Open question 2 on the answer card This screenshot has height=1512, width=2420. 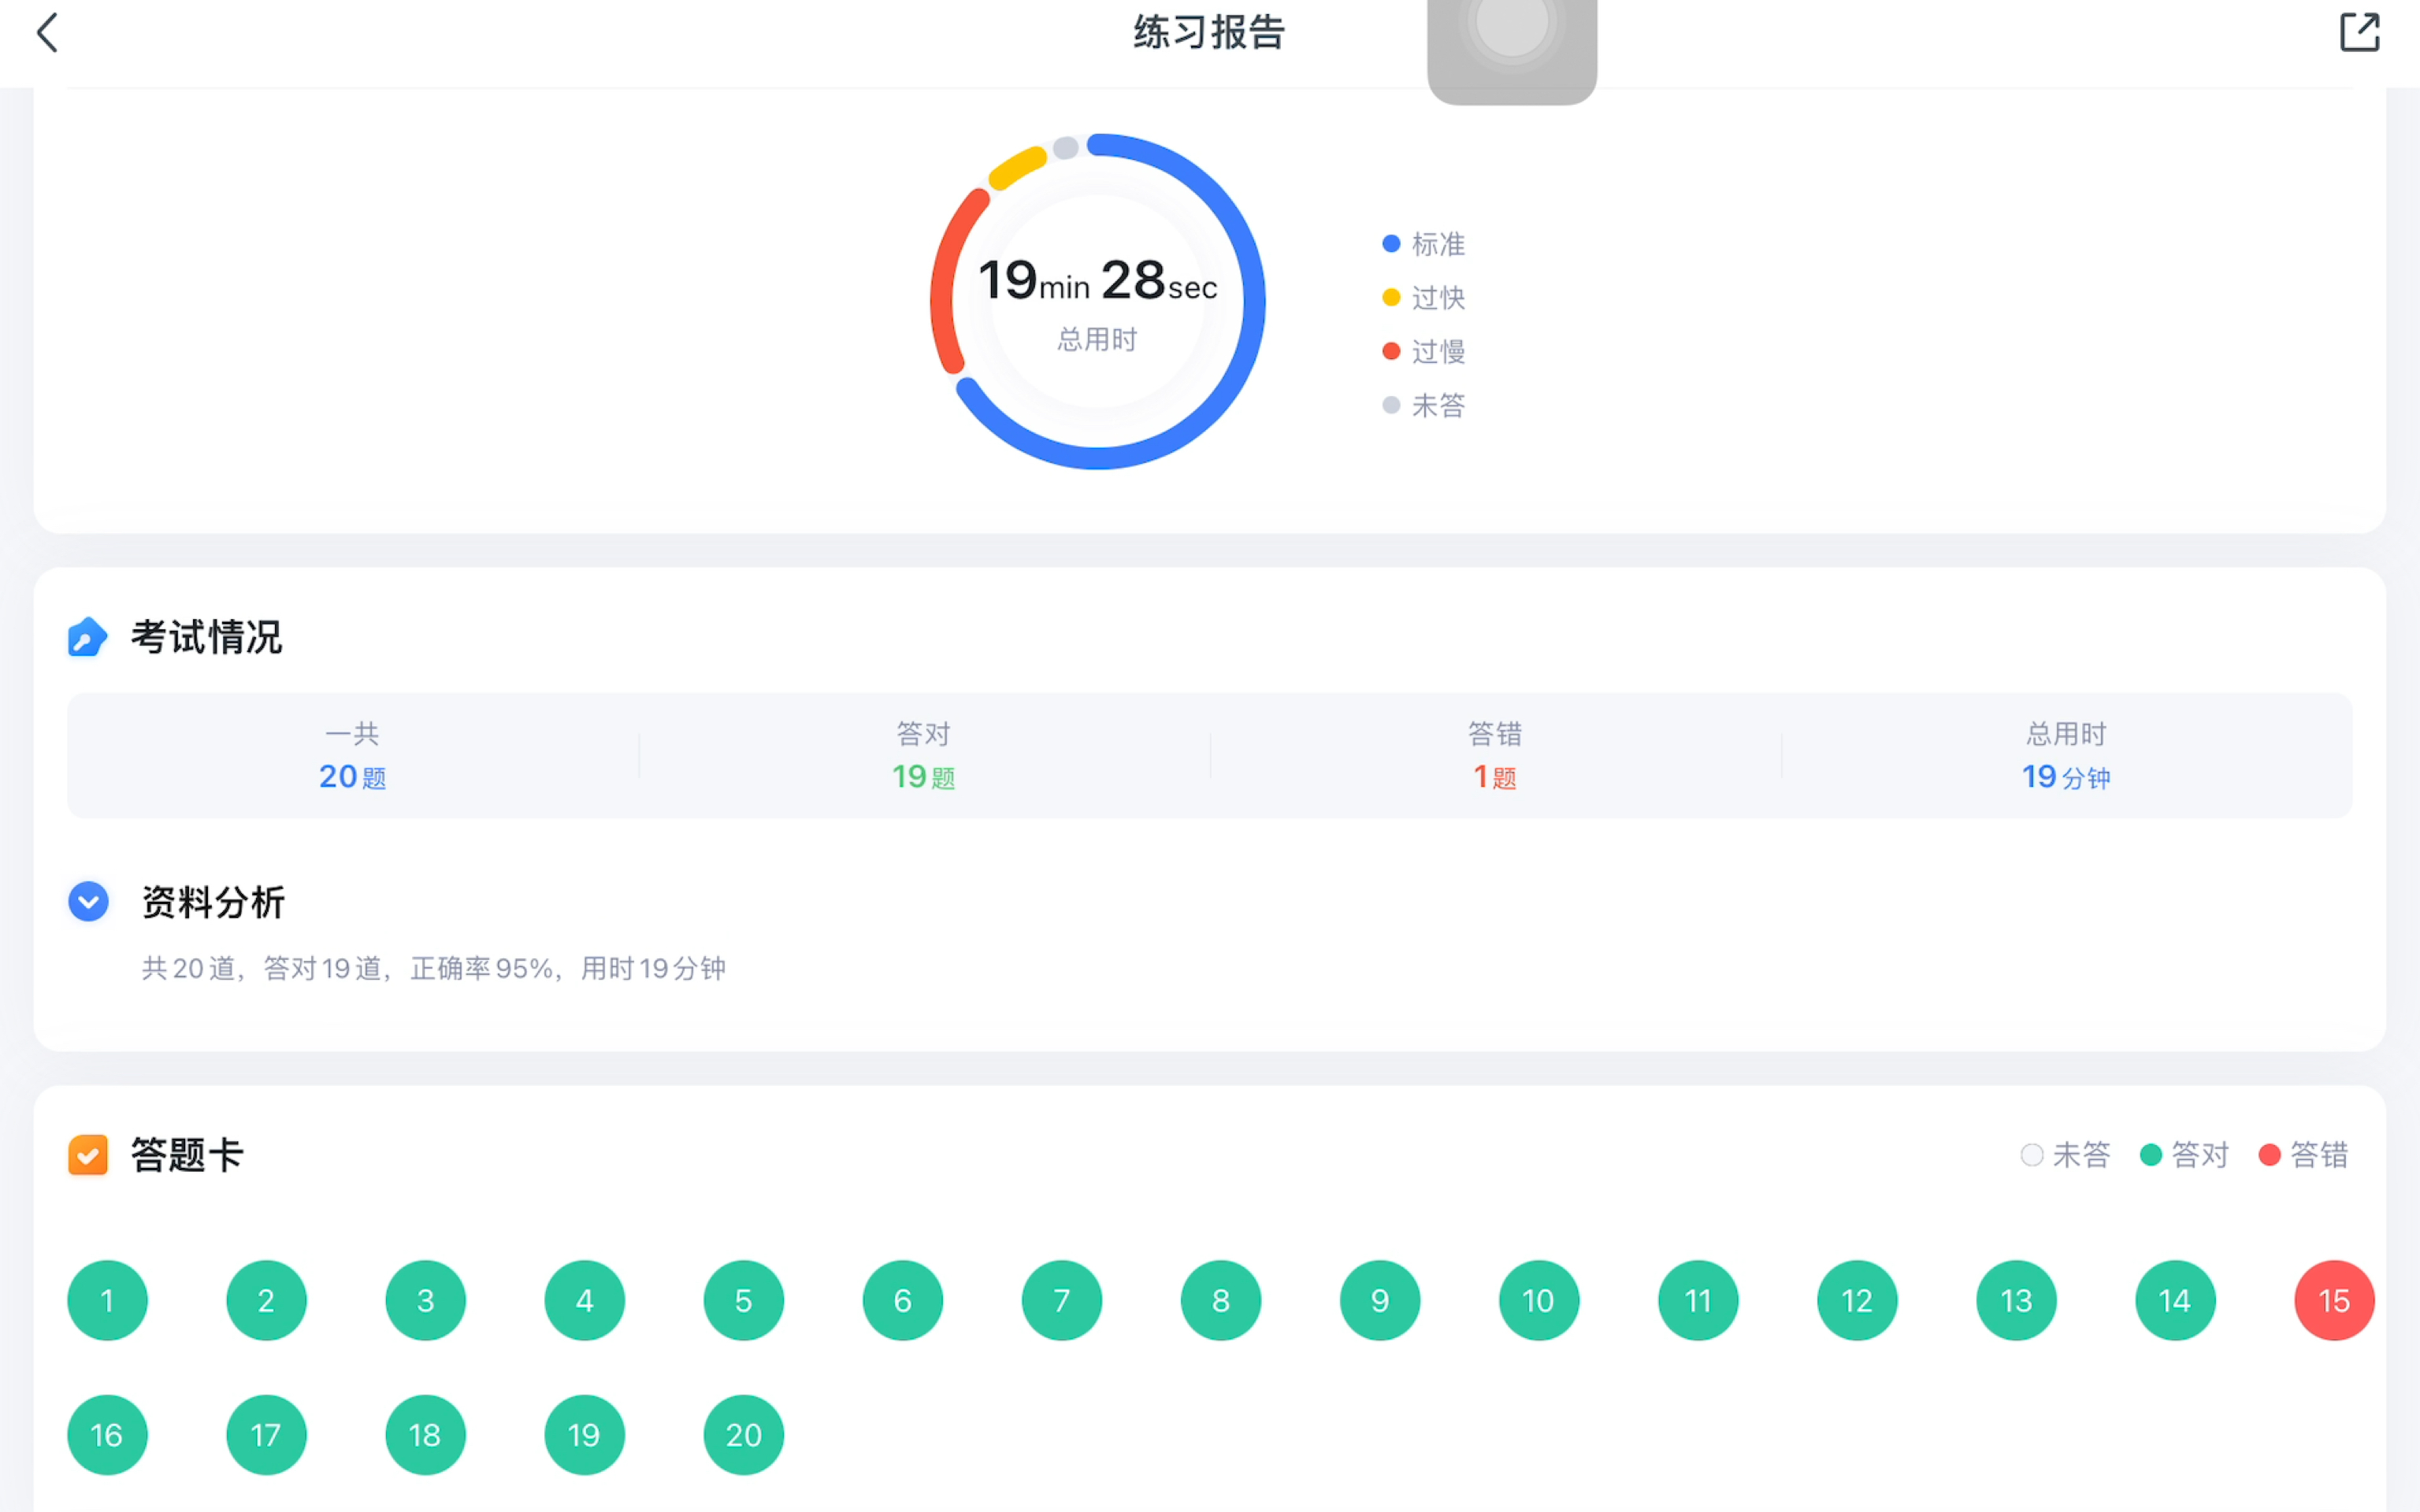[266, 1300]
